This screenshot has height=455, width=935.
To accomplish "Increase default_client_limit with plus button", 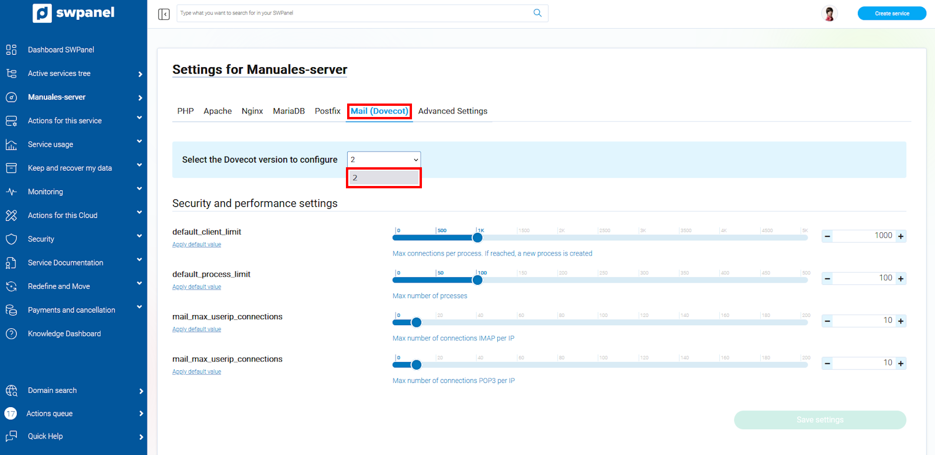I will (901, 236).
